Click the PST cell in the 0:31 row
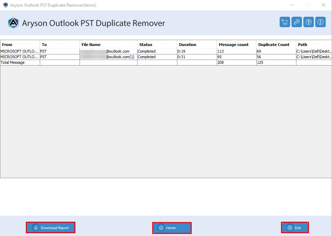 (60, 57)
